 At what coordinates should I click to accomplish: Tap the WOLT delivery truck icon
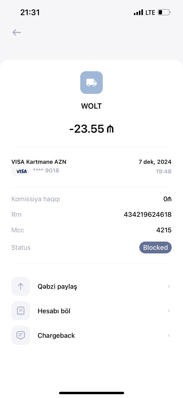pos(91,82)
